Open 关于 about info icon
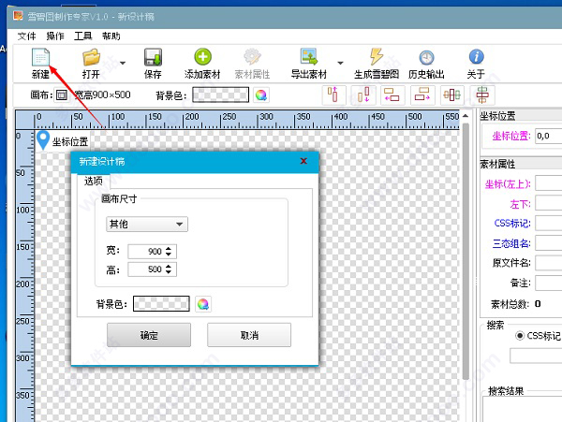The image size is (562, 422). pyautogui.click(x=477, y=56)
